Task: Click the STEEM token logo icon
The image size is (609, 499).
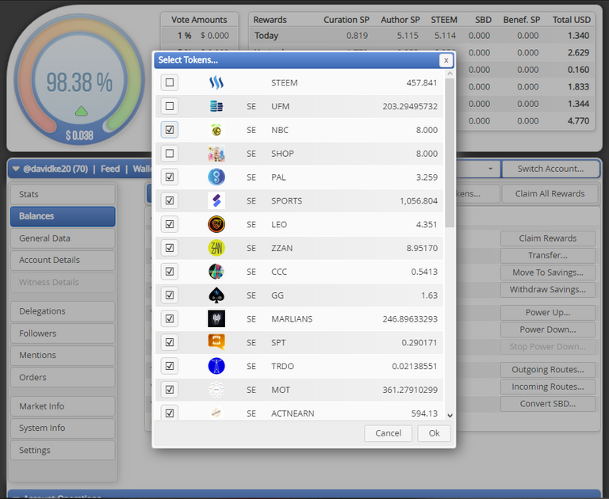Action: click(x=216, y=82)
